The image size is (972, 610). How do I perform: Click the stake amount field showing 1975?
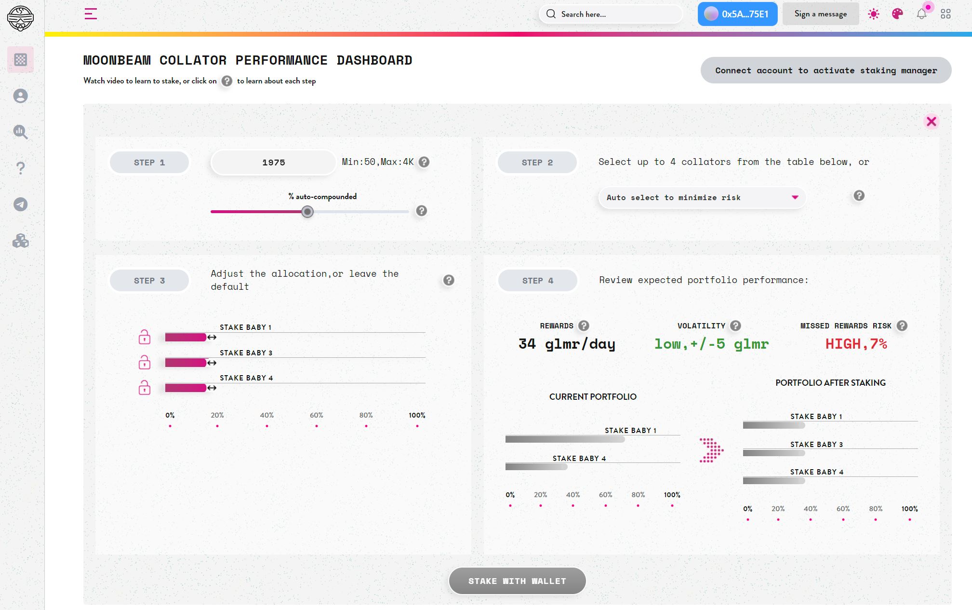273,163
